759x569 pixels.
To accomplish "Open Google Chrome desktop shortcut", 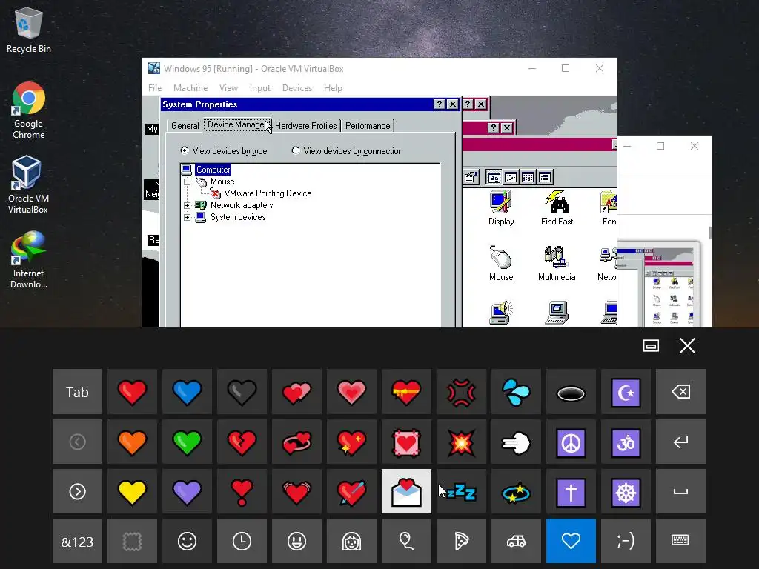I will (x=29, y=111).
